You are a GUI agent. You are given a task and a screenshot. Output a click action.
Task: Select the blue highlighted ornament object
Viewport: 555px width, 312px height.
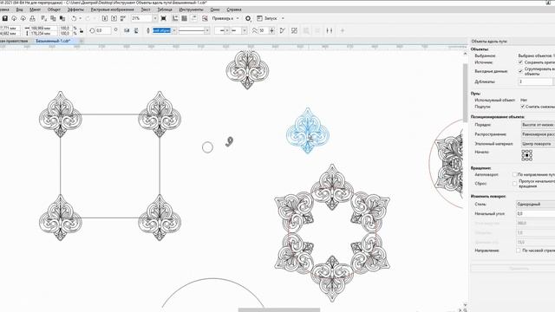(308, 131)
